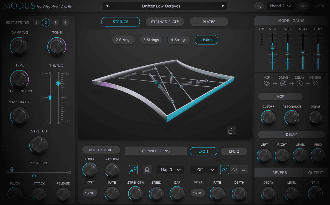
Task: Switch to the LFO 2 tab
Action: (x=234, y=151)
